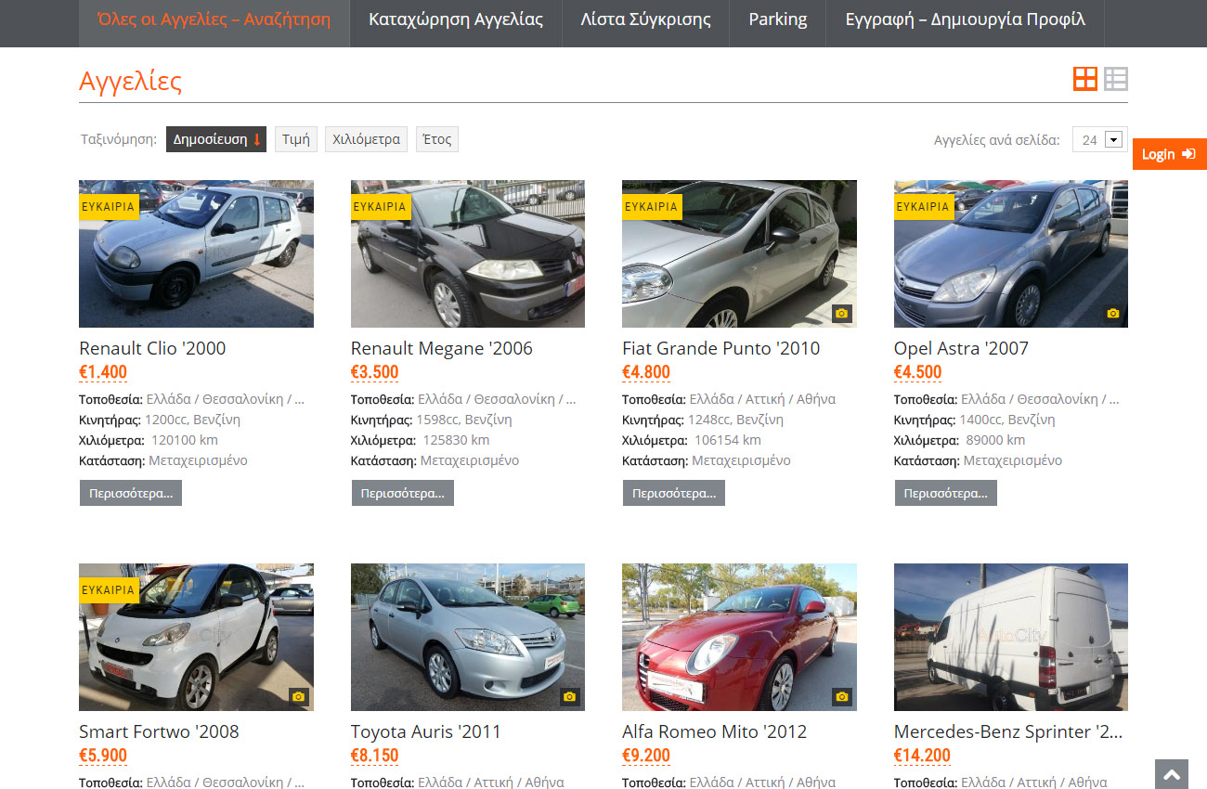The image size is (1207, 789).
Task: Click the Renault Clio car photo
Action: (x=196, y=253)
